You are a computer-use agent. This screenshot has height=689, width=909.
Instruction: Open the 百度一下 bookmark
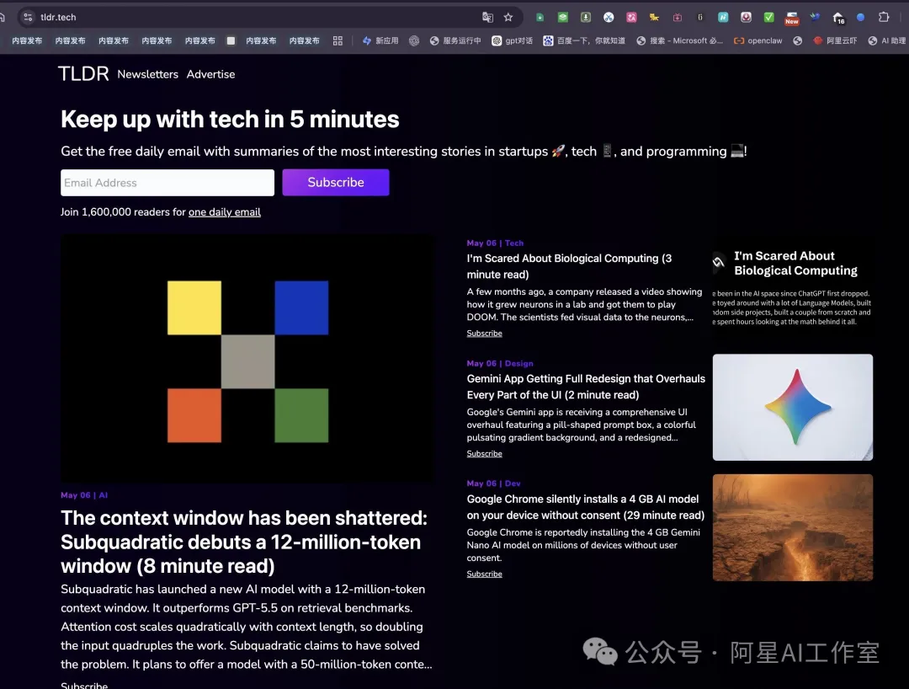pyautogui.click(x=584, y=40)
